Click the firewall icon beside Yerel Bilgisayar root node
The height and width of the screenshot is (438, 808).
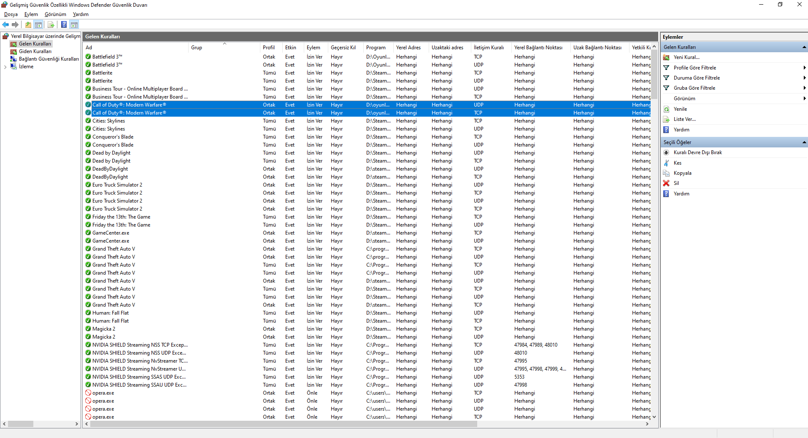(5, 36)
